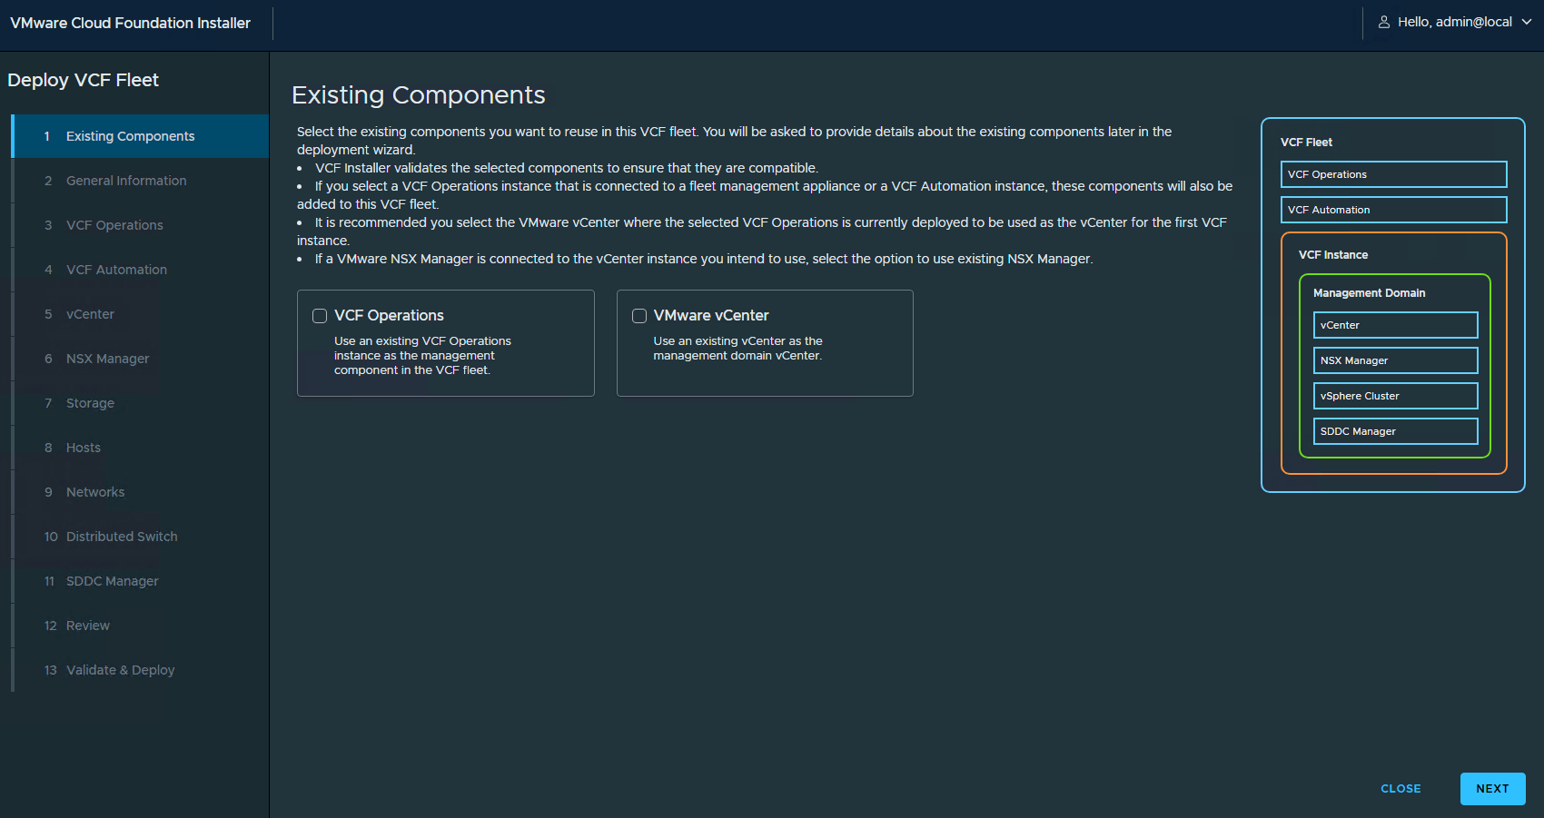Click the VCF Operations card title
This screenshot has height=818, width=1544.
pos(389,316)
